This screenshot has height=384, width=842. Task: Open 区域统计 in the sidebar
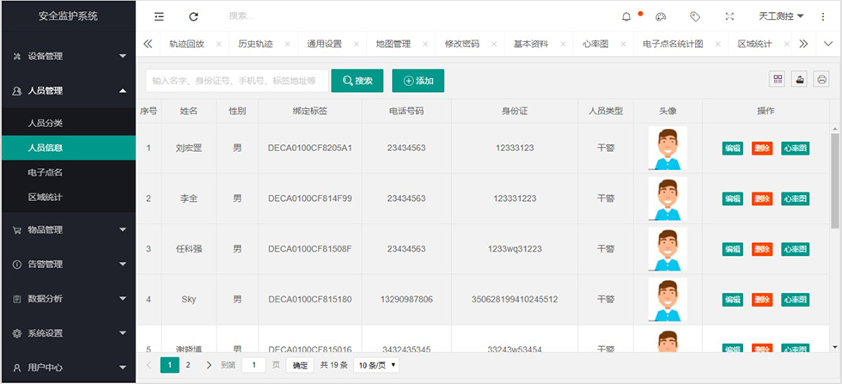pyautogui.click(x=68, y=197)
